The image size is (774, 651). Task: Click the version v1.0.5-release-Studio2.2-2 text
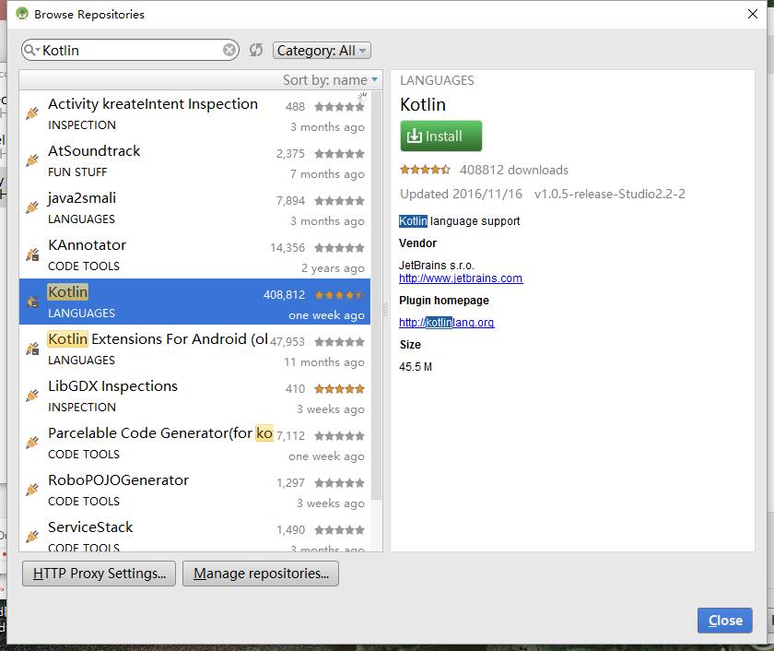pos(610,194)
